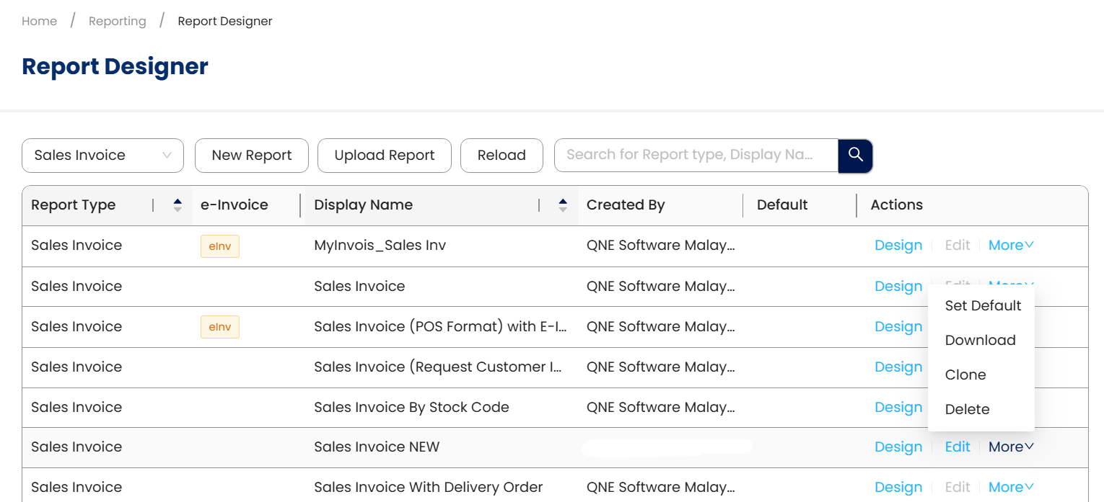Expand More menu for Sales Invoice NEW
The image size is (1104, 502).
pyautogui.click(x=1011, y=447)
